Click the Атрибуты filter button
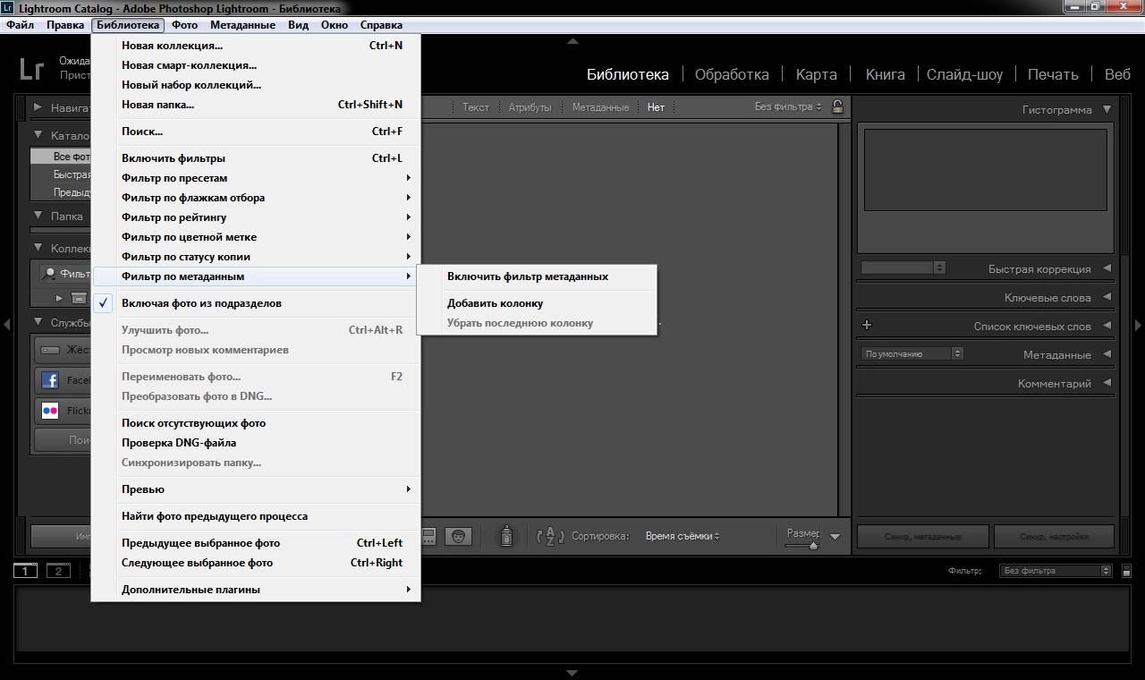 click(x=530, y=107)
